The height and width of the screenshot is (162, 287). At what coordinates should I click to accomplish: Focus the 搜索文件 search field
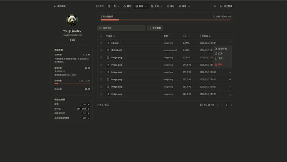pyautogui.click(x=121, y=28)
